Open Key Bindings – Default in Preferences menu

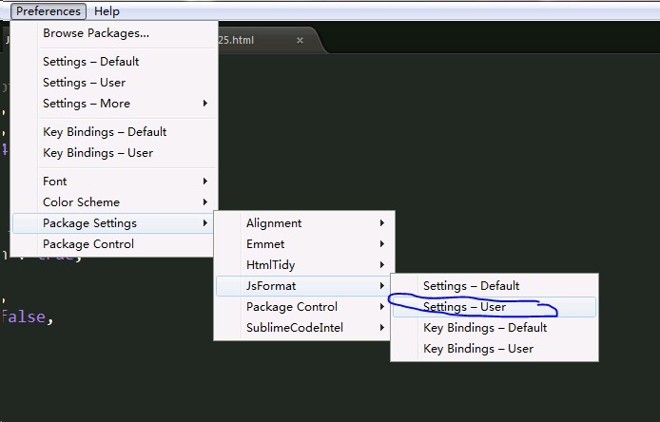coord(114,132)
